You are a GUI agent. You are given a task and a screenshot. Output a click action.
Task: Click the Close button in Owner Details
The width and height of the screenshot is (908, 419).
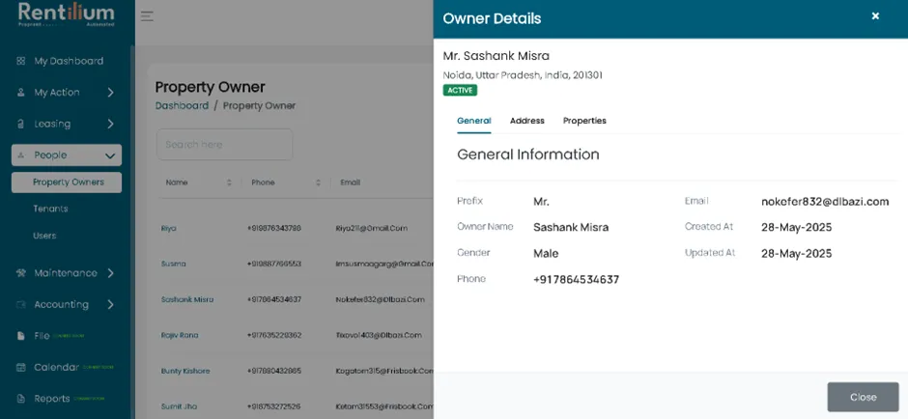point(863,397)
